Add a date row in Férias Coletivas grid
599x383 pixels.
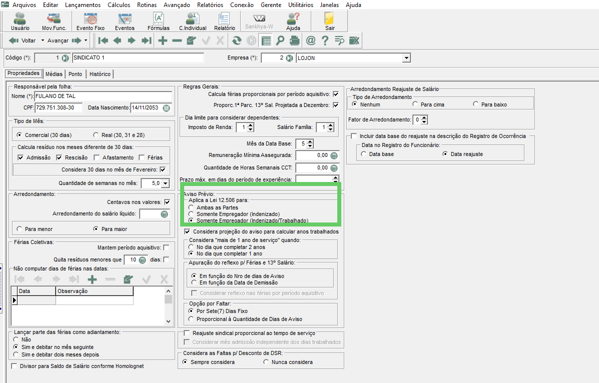92,279
